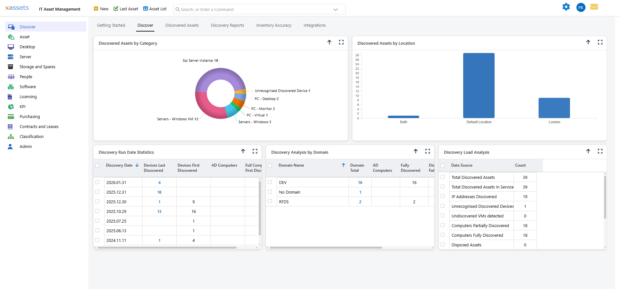
Task: Reverse the Domain Name column sorting
Action: (x=343, y=165)
